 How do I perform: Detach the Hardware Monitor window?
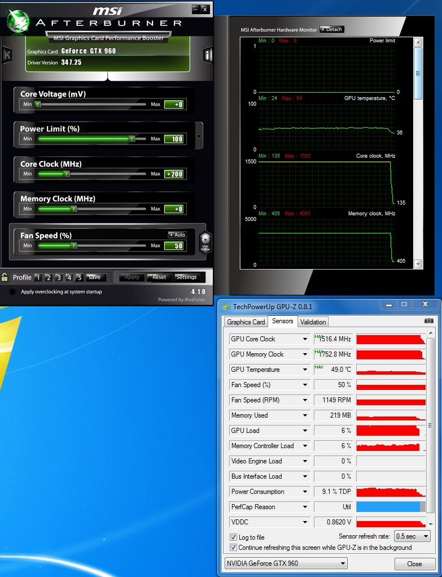pos(332,29)
